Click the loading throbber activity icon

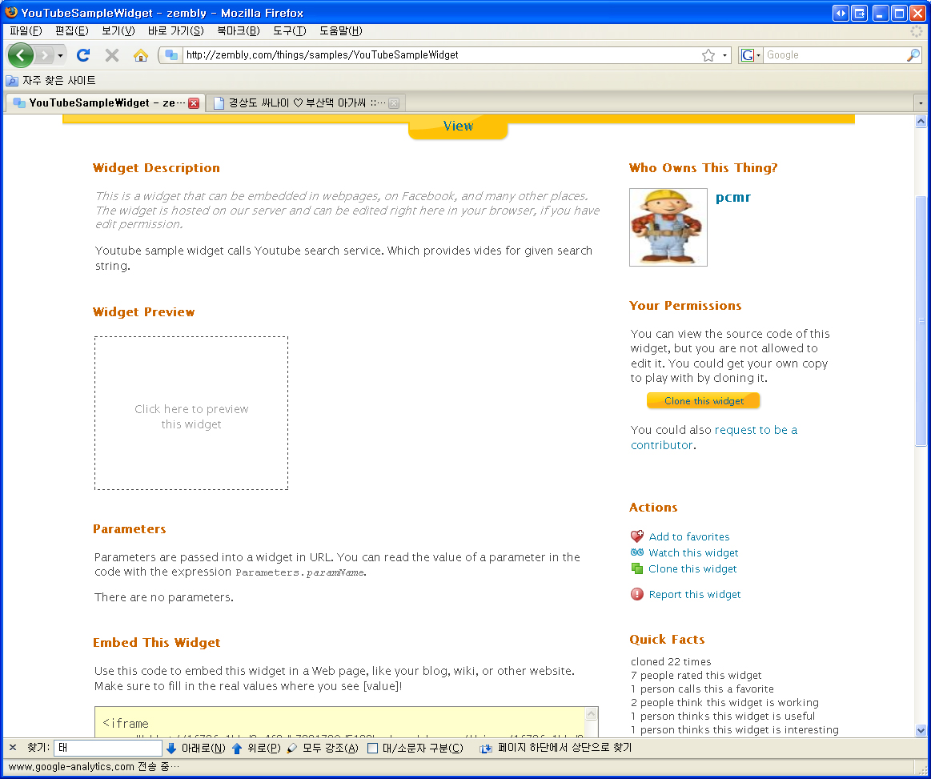point(917,31)
